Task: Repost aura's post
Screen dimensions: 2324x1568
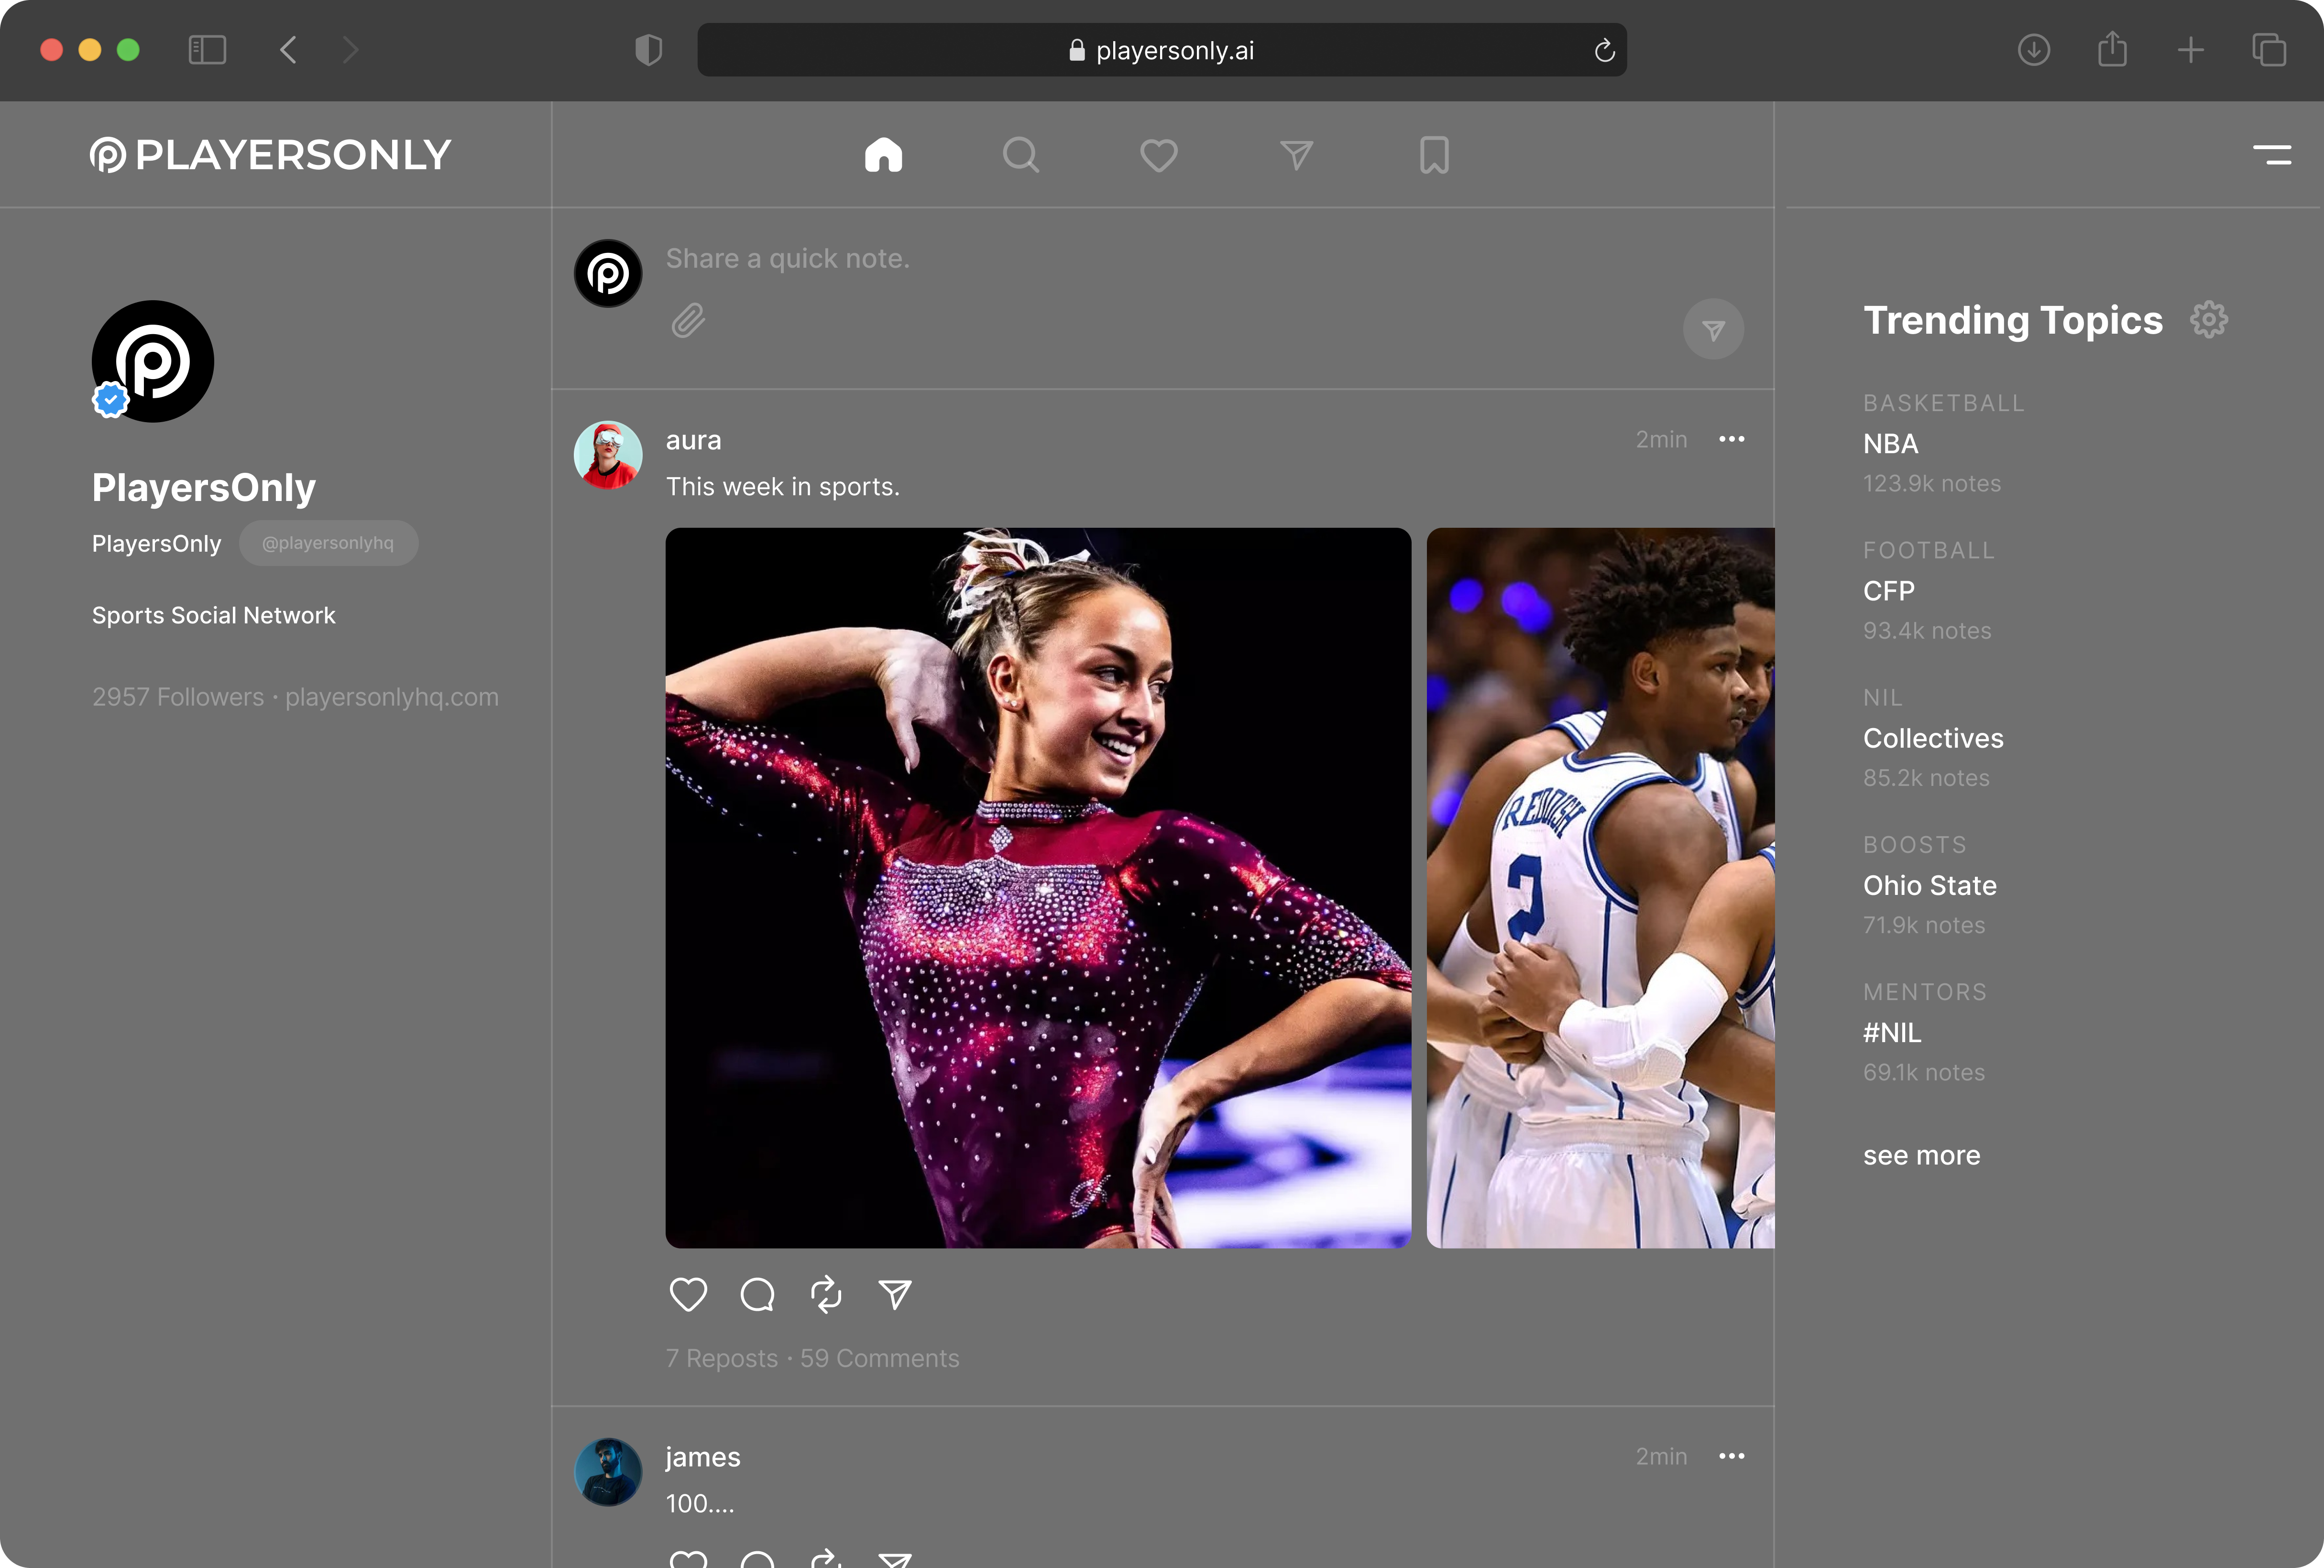Action: [x=826, y=1294]
